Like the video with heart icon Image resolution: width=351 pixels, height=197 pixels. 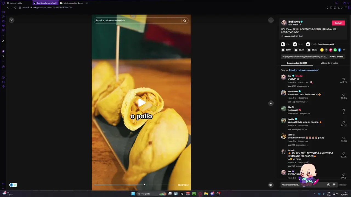[283, 50]
